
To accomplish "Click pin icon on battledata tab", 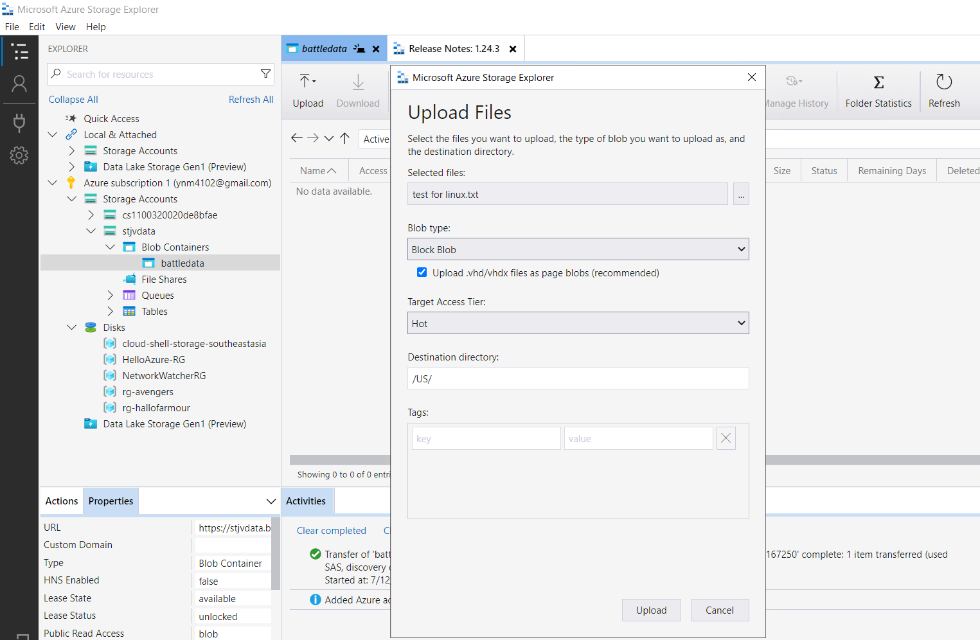I will (359, 49).
